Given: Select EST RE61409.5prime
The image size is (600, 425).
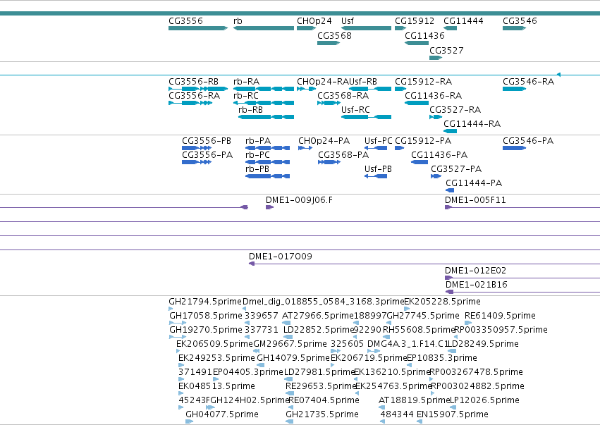Looking at the screenshot, I should [x=468, y=323].
